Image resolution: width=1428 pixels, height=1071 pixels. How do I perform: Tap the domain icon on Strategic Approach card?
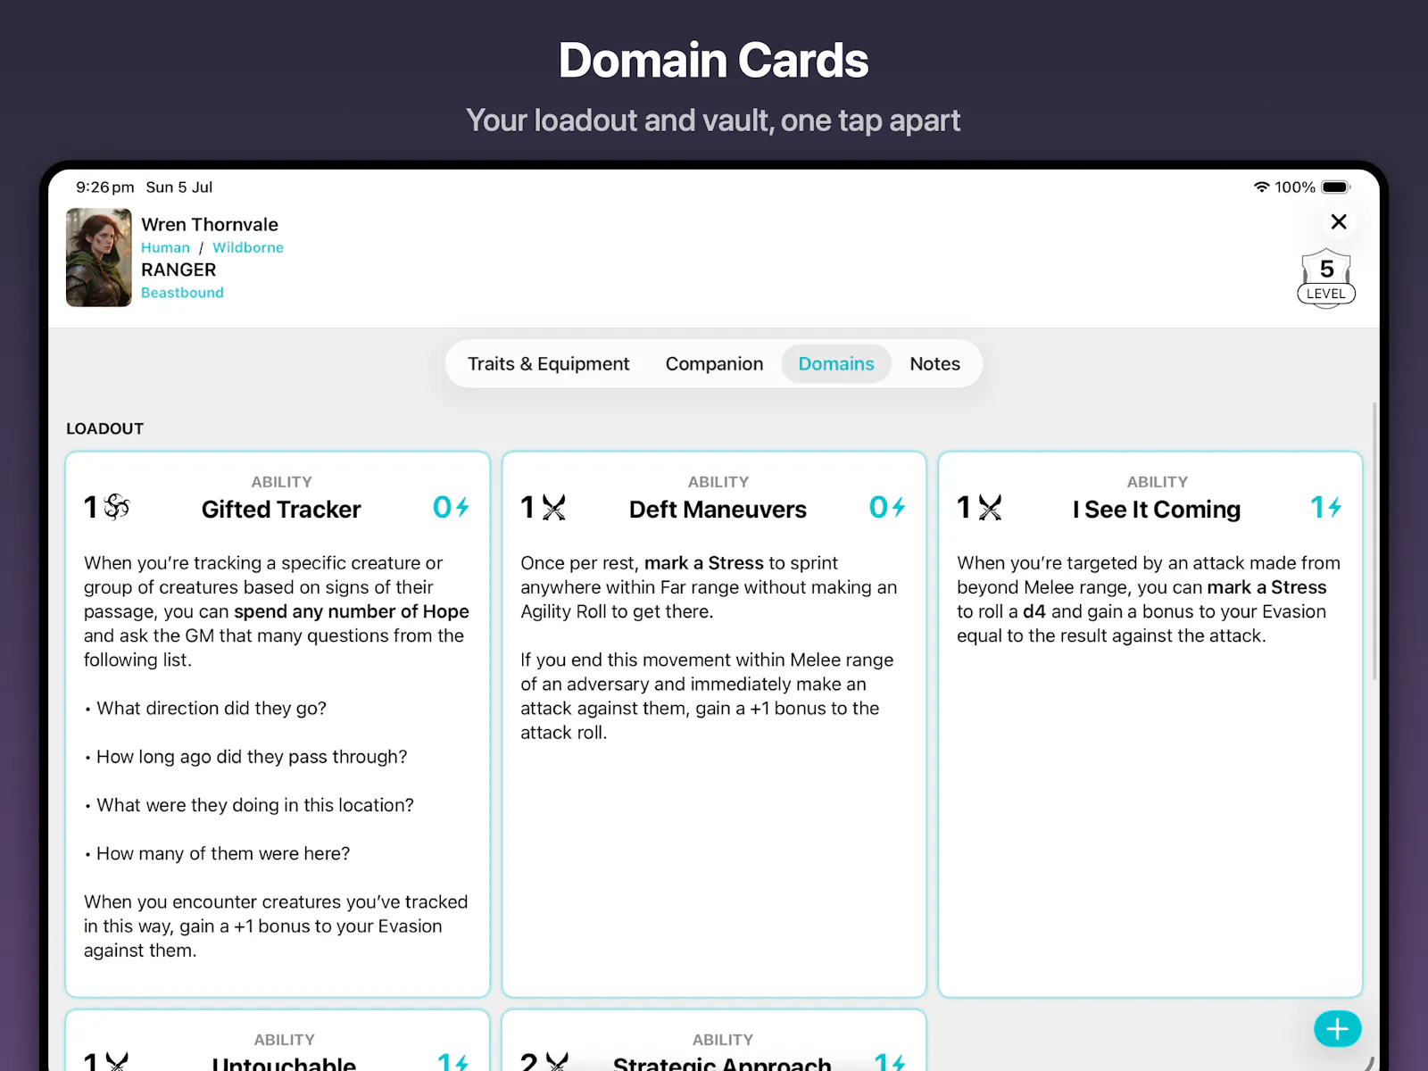tap(557, 1061)
